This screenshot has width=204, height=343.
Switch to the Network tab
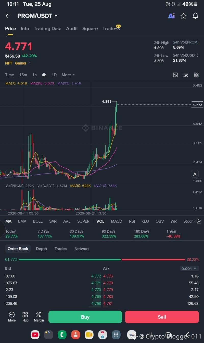coord(82,249)
